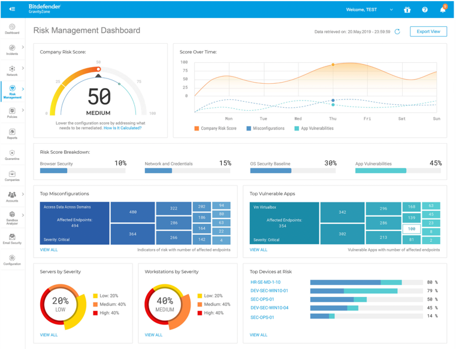Expand the Risk Management submenu chevron
Viewport: 456px width, 349px height.
pos(23,89)
